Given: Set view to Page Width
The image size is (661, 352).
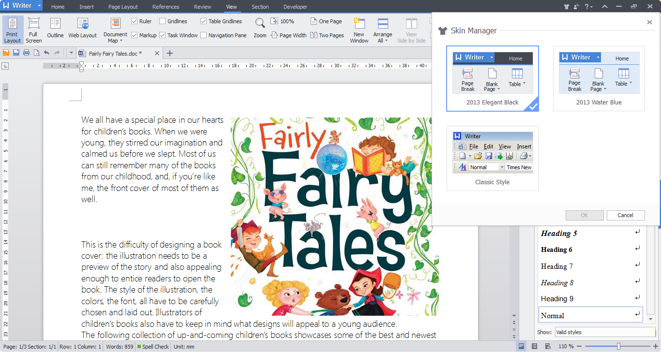Looking at the screenshot, I should (288, 35).
